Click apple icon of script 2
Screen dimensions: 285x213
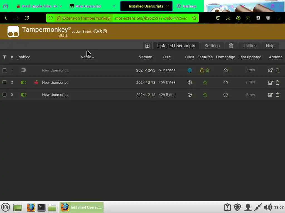tap(36, 82)
